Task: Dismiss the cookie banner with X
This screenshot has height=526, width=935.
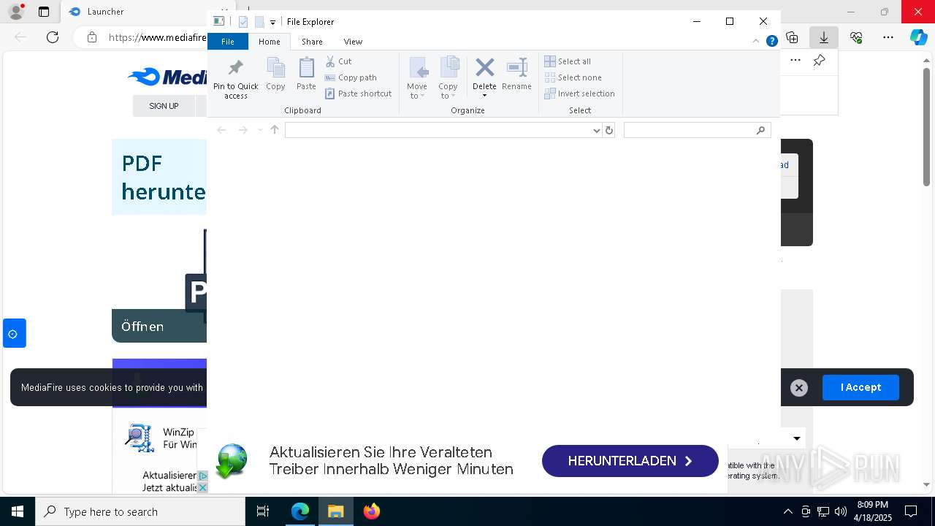Action: pos(799,388)
